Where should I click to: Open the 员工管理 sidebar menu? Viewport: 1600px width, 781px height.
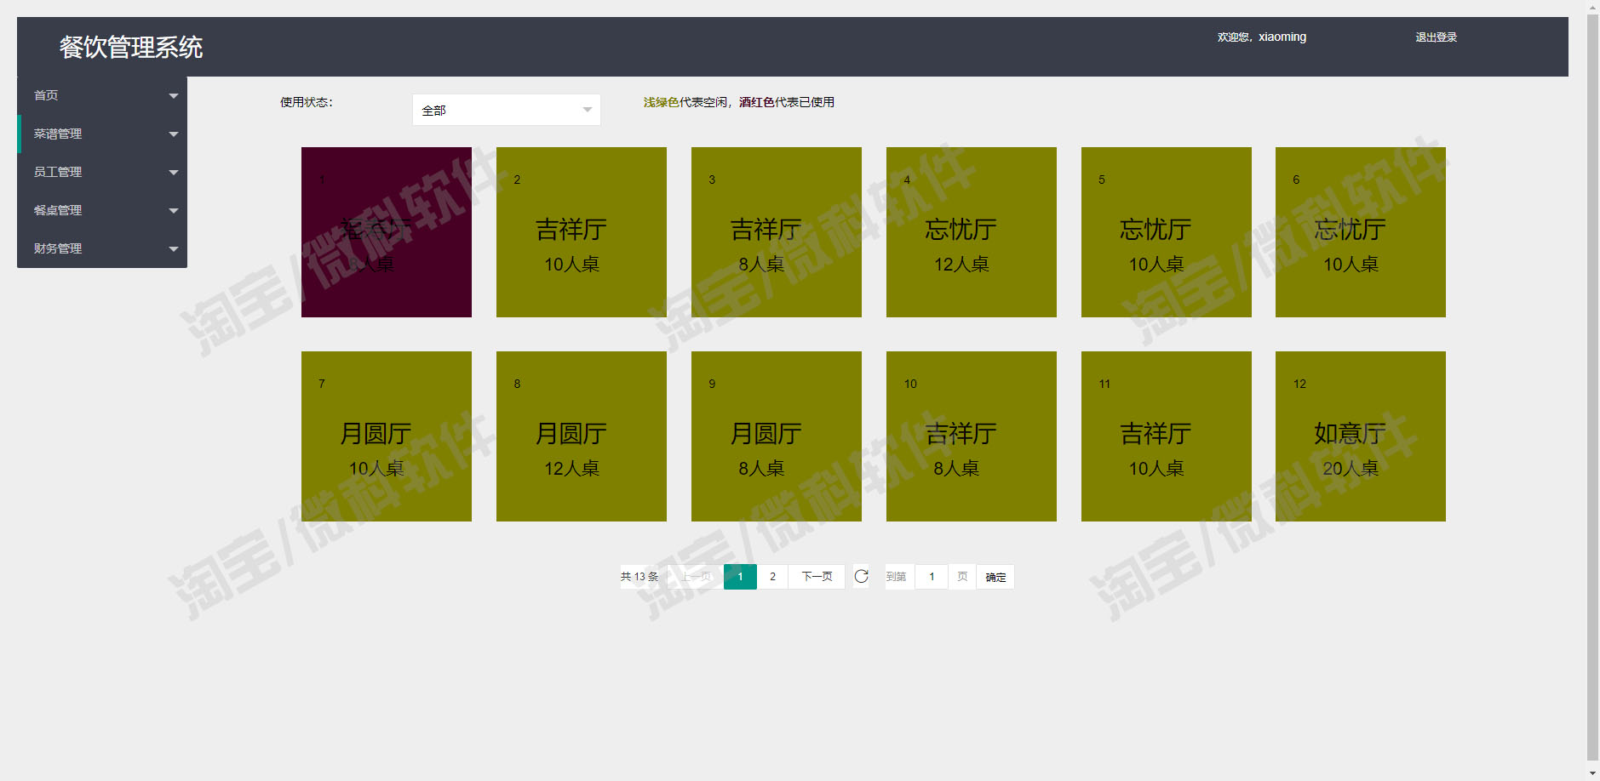tap(102, 172)
